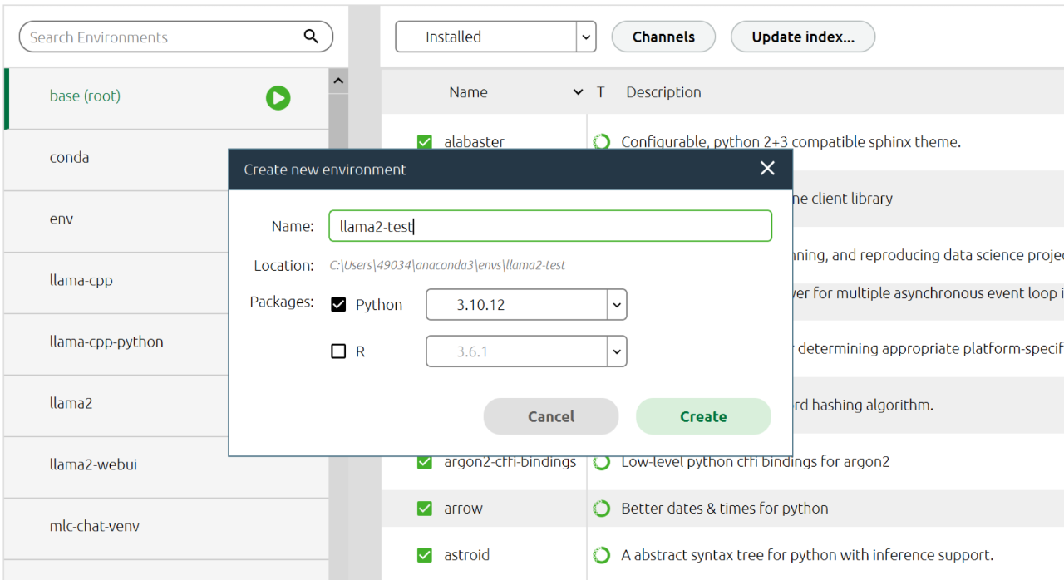The height and width of the screenshot is (580, 1064).
Task: Toggle the astroid package checkbox
Action: 425,555
